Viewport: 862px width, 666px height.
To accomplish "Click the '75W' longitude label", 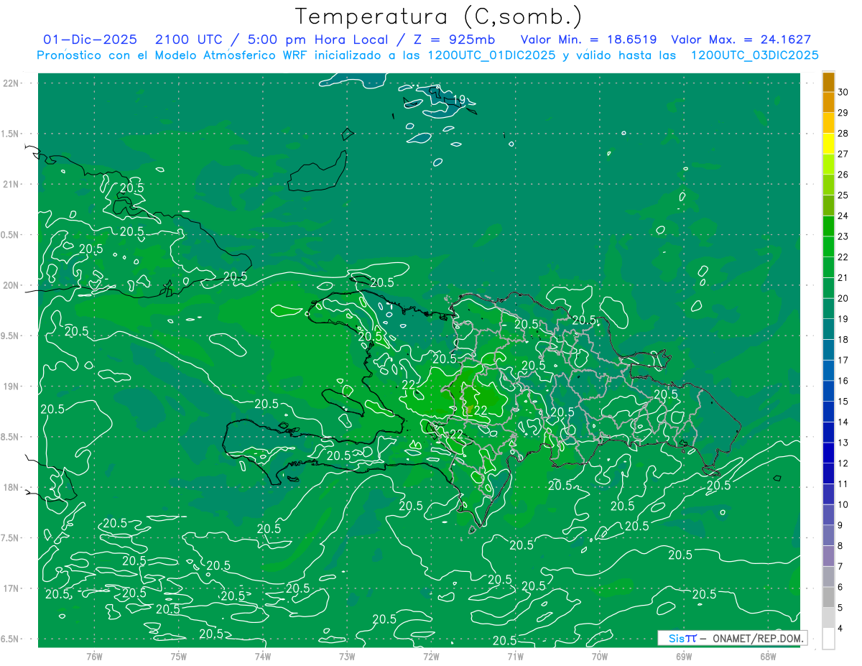I will (x=179, y=656).
